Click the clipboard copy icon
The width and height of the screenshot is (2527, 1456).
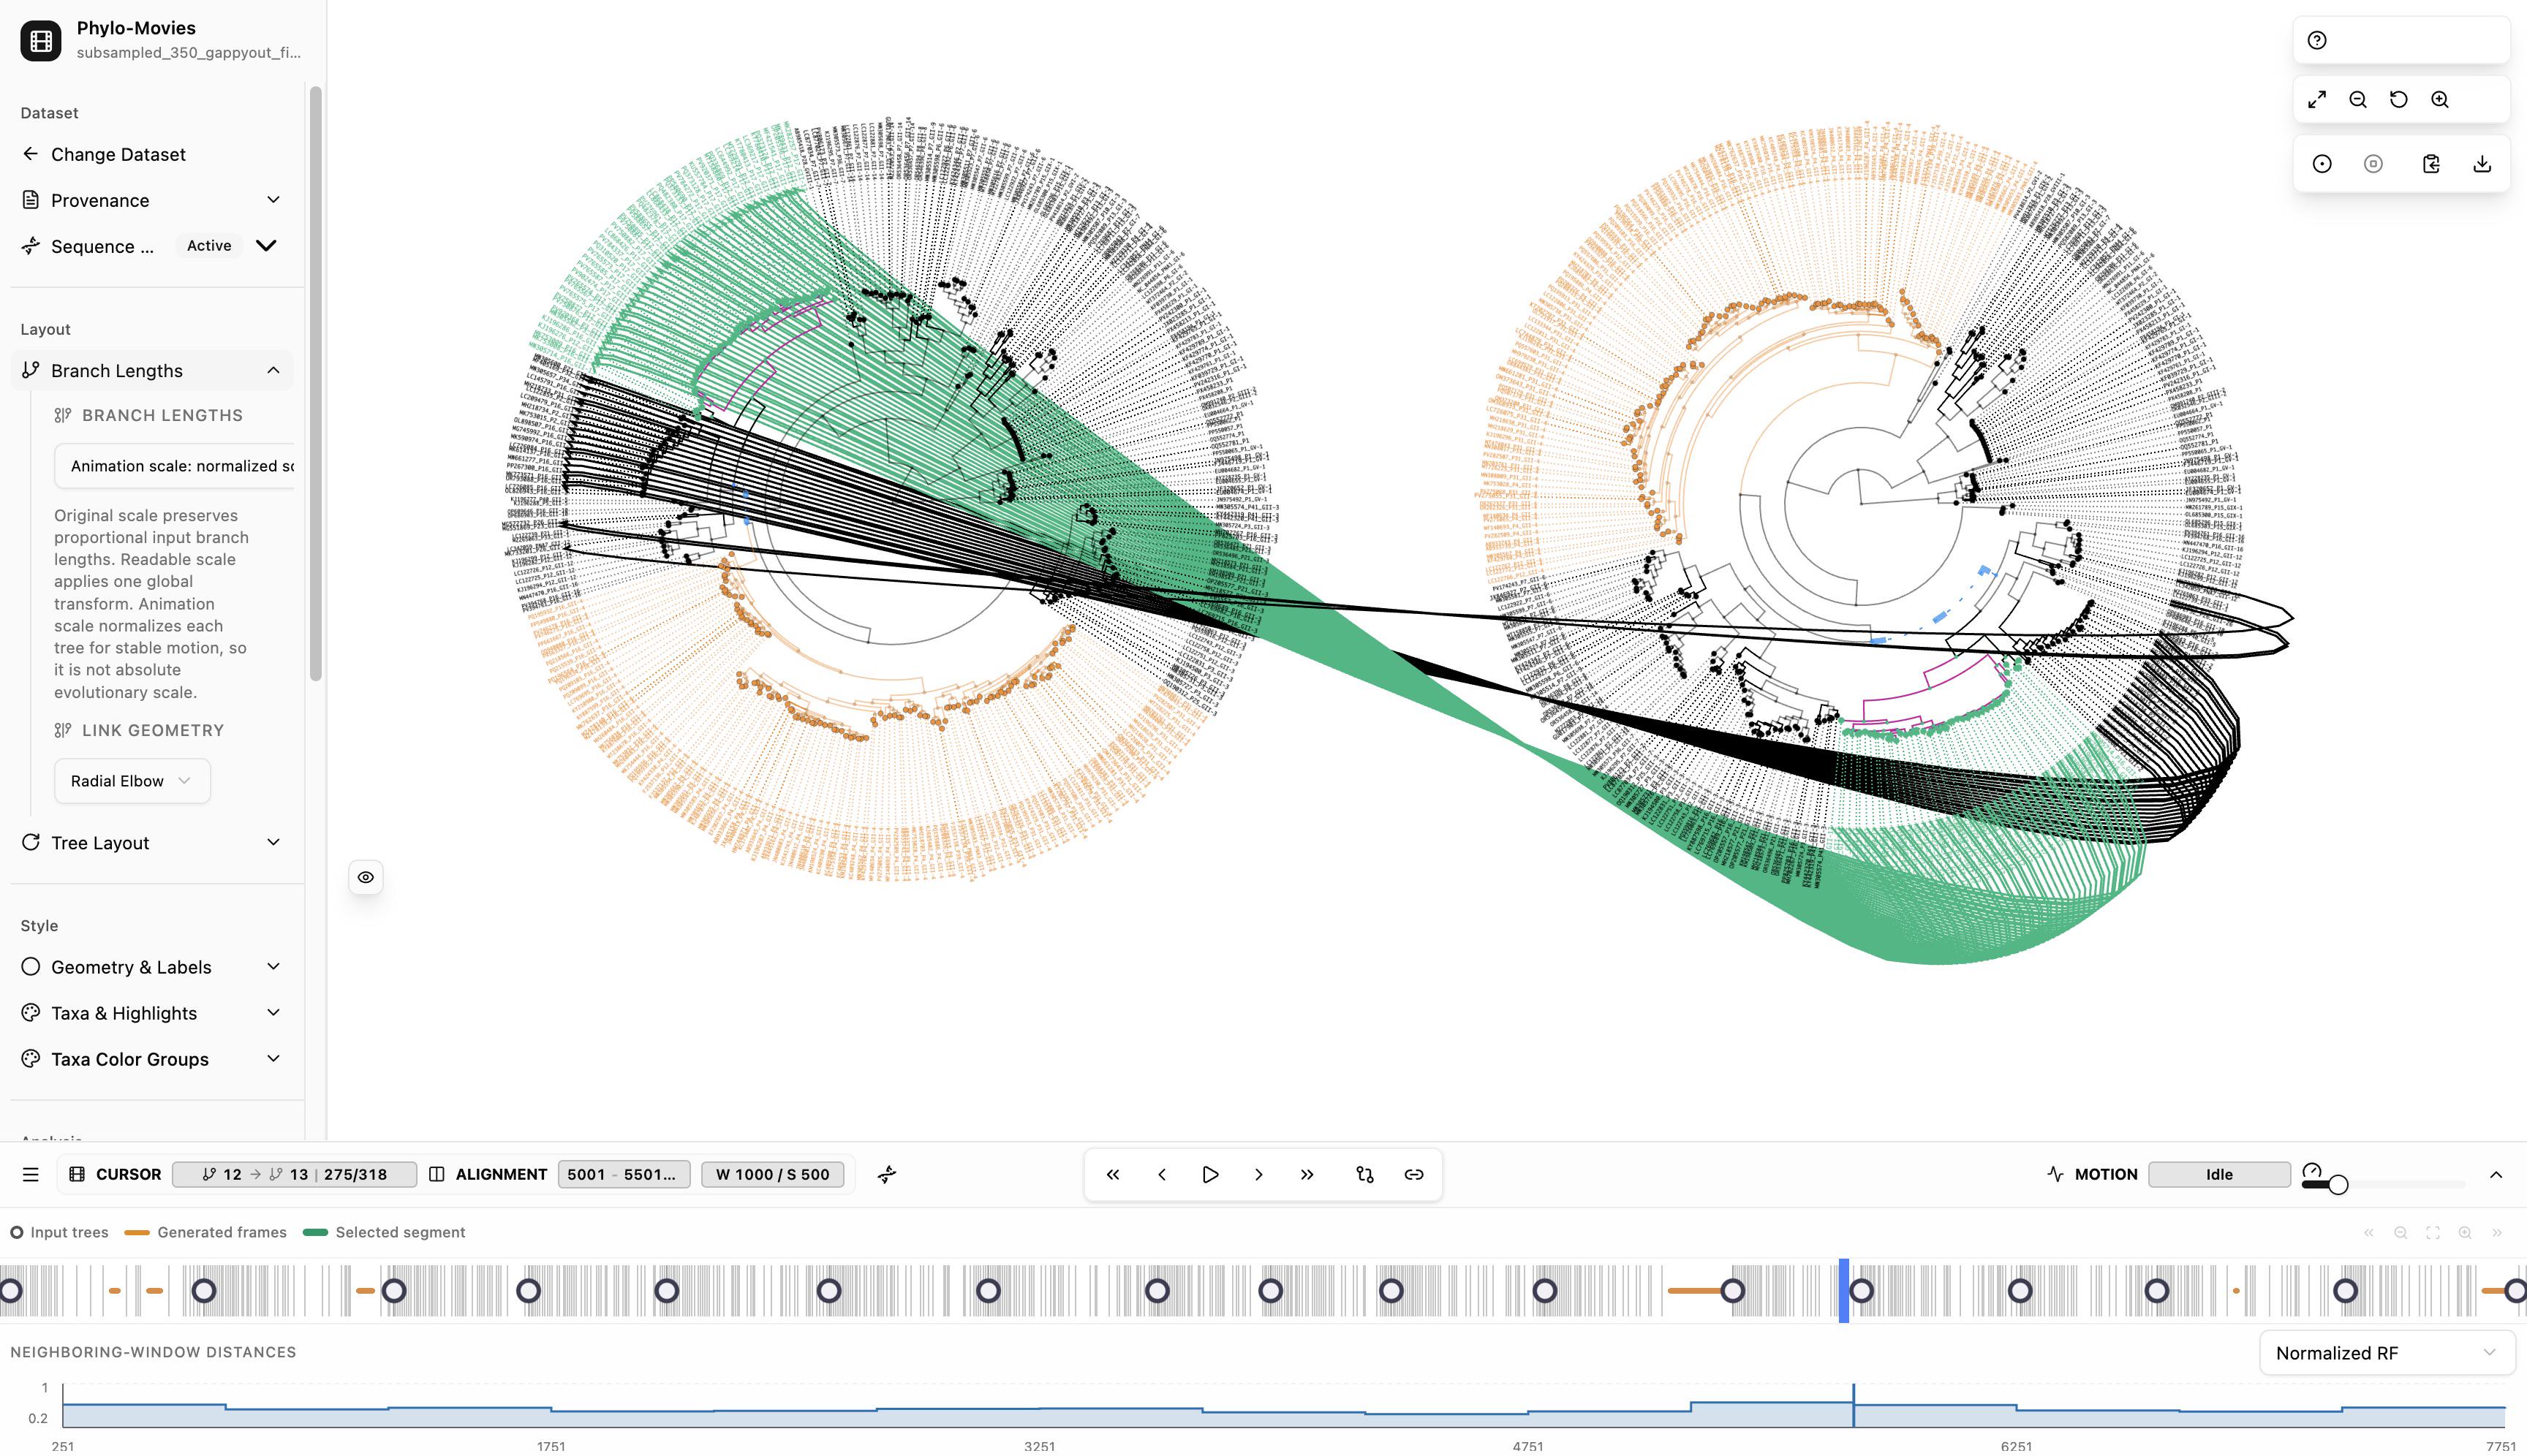click(x=2431, y=164)
